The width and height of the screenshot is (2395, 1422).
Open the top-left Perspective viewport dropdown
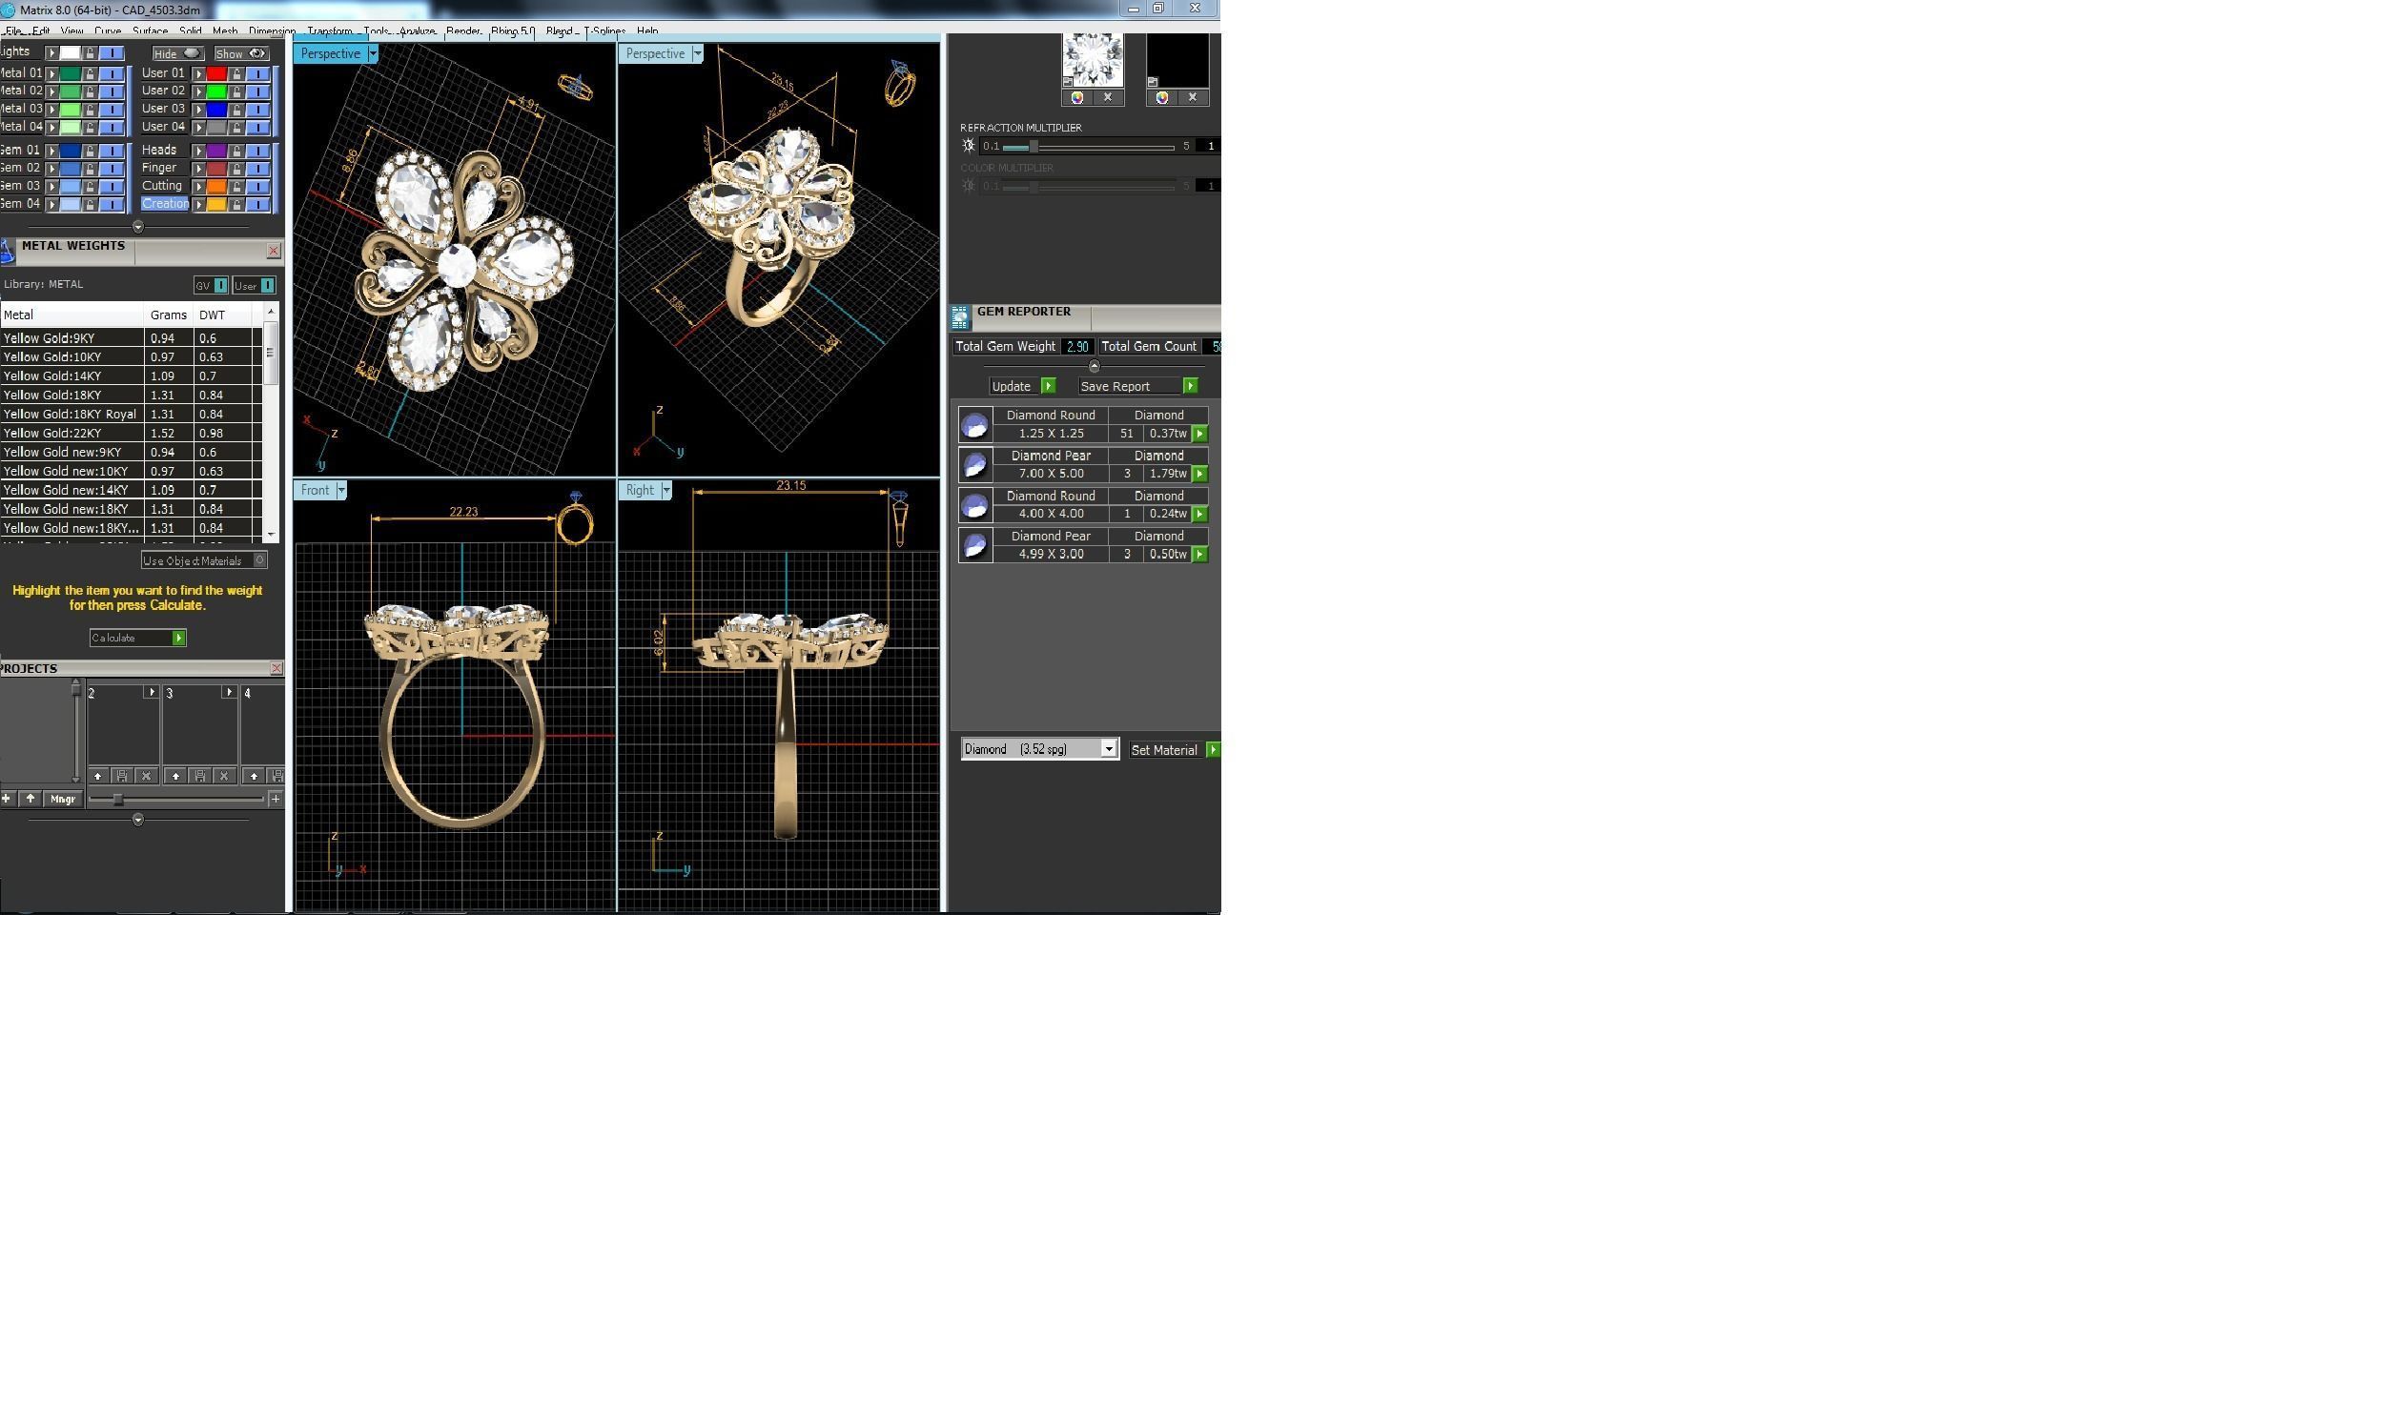[373, 53]
